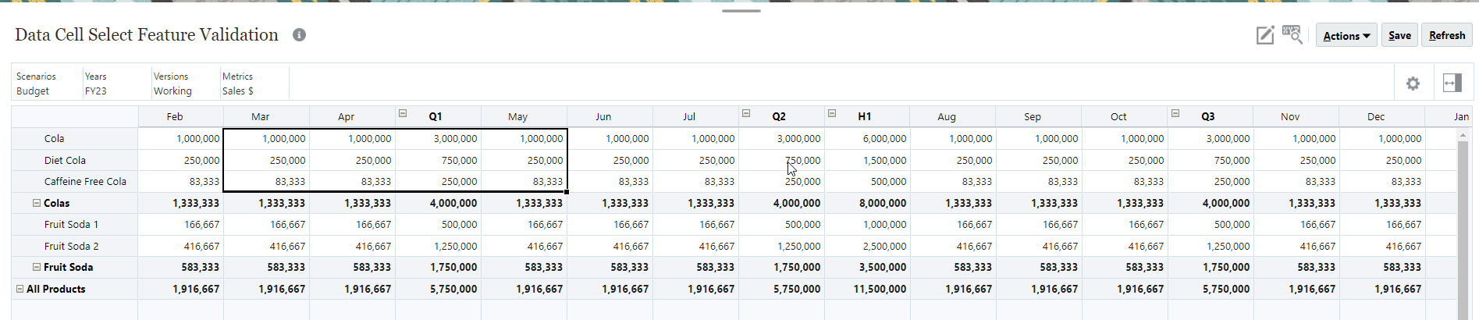This screenshot has width=1479, height=320.
Task: Collapse the Fruit Soda row group
Action: (36, 267)
